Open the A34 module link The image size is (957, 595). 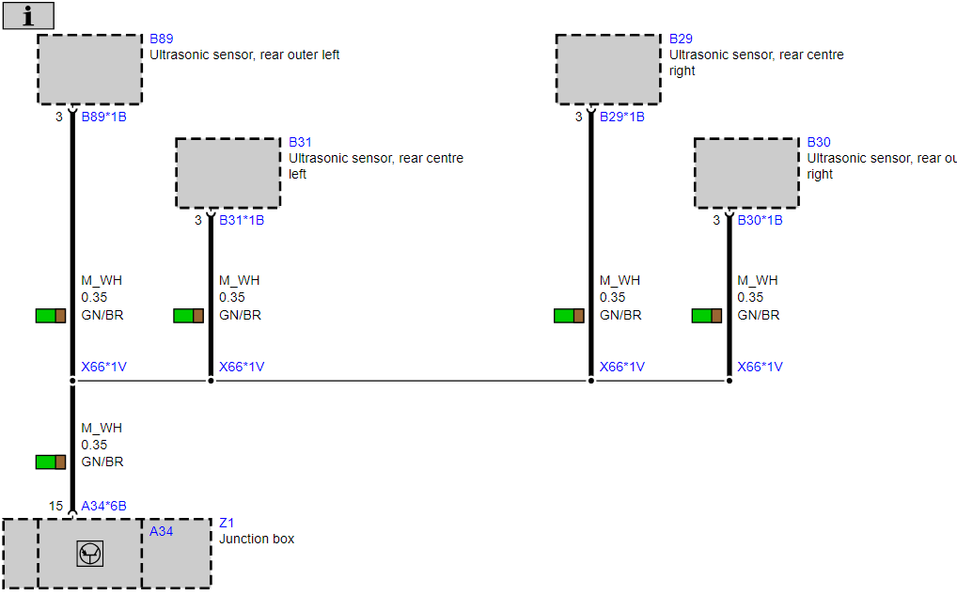pyautogui.click(x=161, y=531)
